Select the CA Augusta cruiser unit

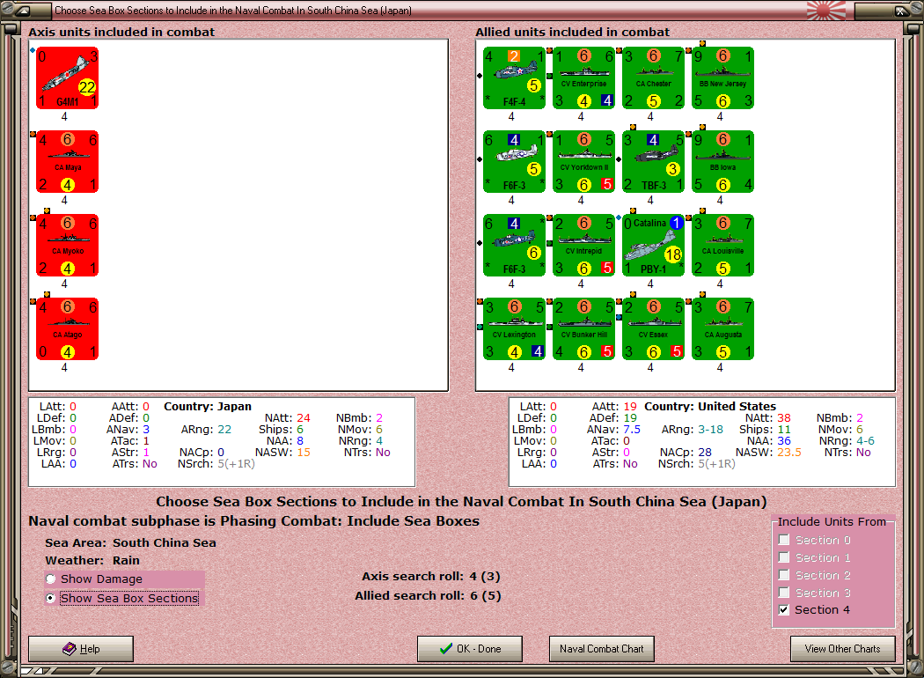coord(723,329)
